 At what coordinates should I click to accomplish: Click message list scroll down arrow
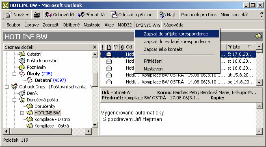click(x=260, y=82)
